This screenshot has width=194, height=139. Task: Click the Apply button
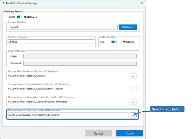point(130,133)
